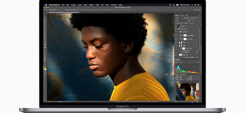The image size is (245, 113).
Task: Collapse the Main Image group
Action: pos(178,29)
